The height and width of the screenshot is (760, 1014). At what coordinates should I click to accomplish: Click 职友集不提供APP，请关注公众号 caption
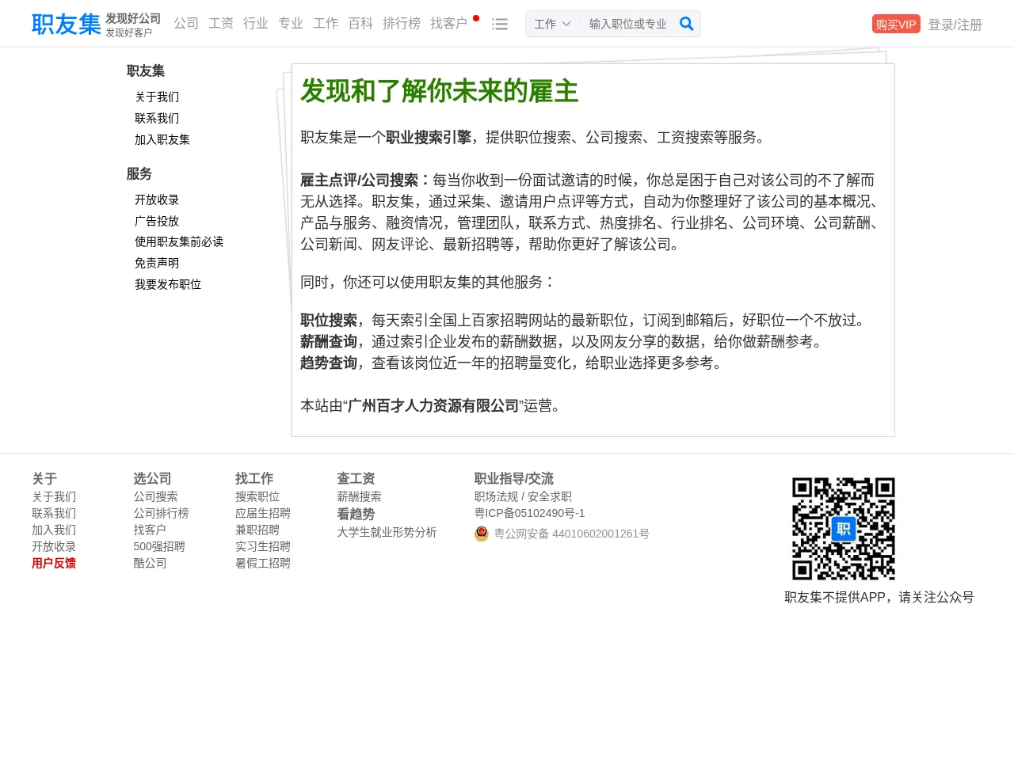pyautogui.click(x=879, y=597)
